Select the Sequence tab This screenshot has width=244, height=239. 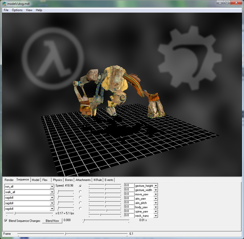pos(23,180)
